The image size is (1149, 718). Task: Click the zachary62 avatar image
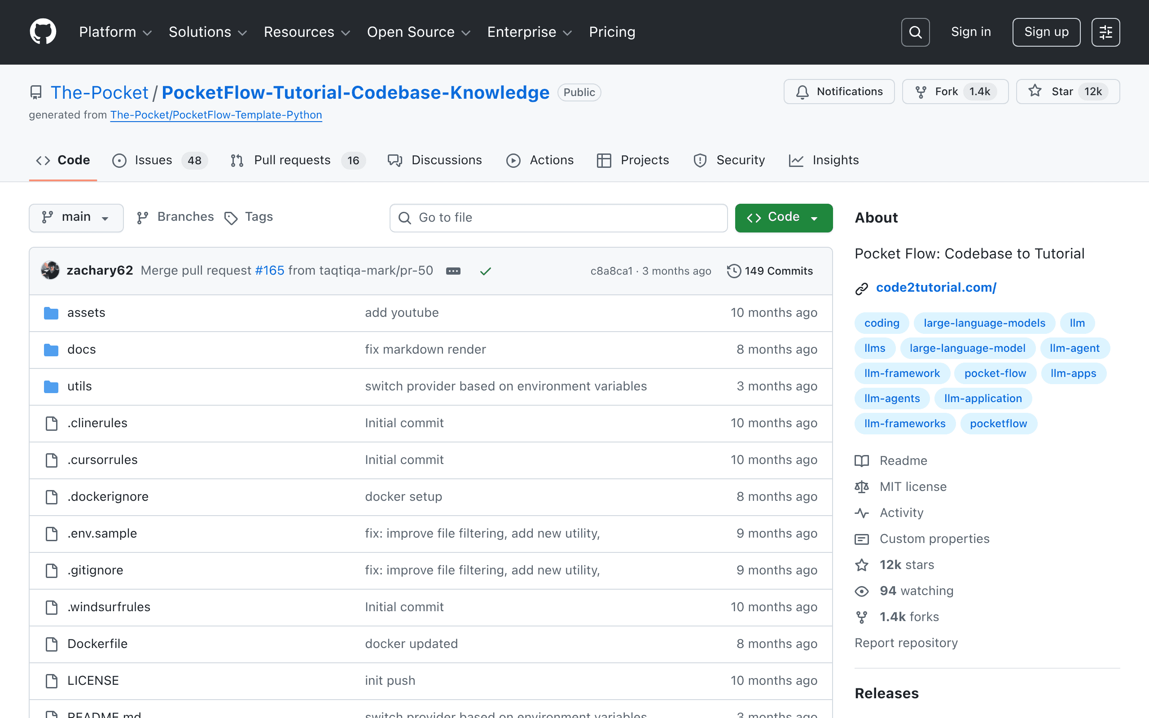tap(50, 270)
